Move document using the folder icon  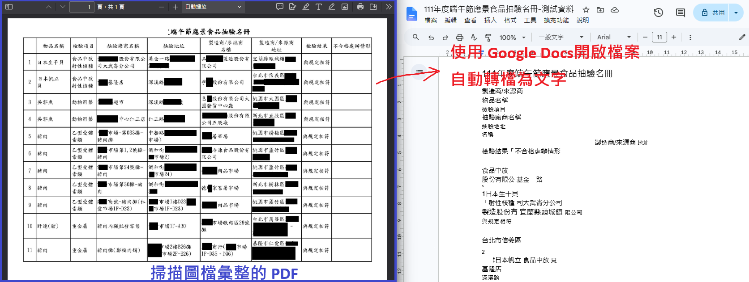click(x=600, y=9)
